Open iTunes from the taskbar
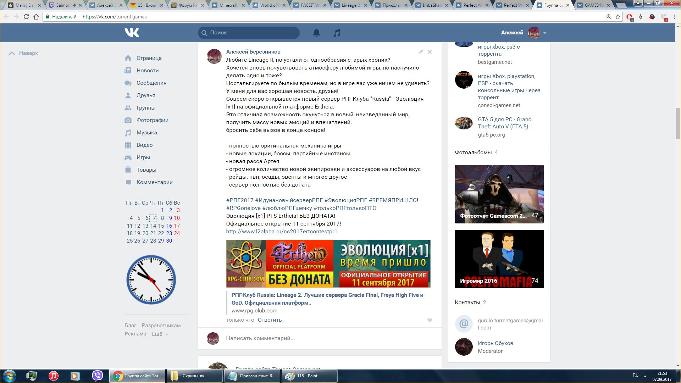 coord(54,376)
